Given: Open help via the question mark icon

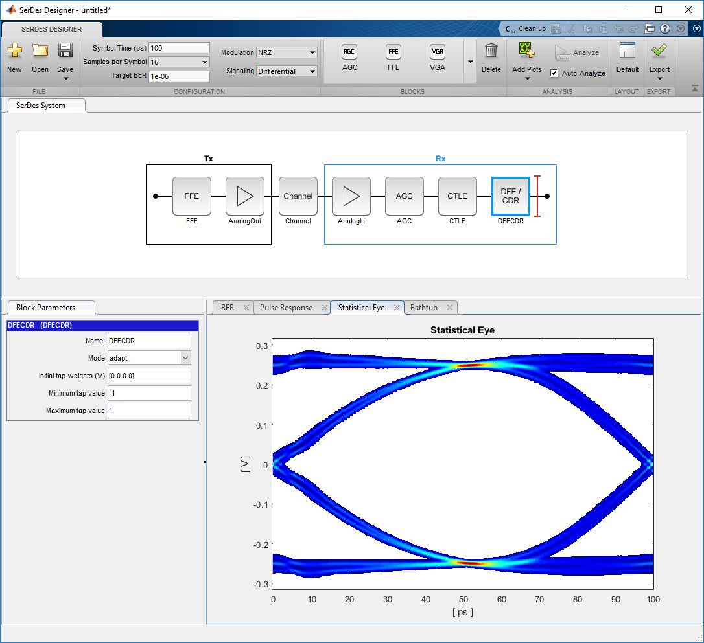Looking at the screenshot, I should pos(665,28).
